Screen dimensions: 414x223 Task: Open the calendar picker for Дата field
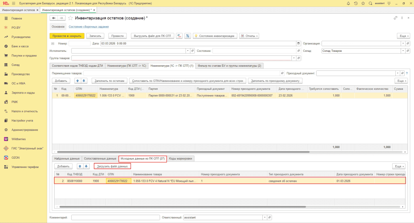tap(298, 43)
